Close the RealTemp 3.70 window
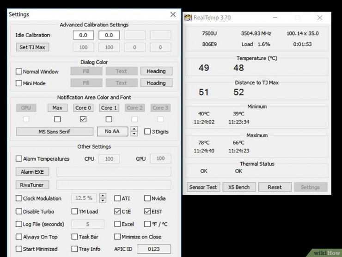This screenshot has height=257, width=342. coord(320,18)
